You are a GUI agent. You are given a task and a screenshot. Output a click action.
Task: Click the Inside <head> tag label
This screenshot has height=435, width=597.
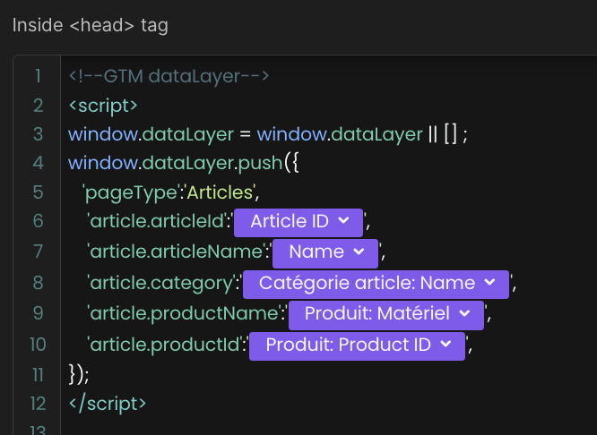tap(91, 25)
